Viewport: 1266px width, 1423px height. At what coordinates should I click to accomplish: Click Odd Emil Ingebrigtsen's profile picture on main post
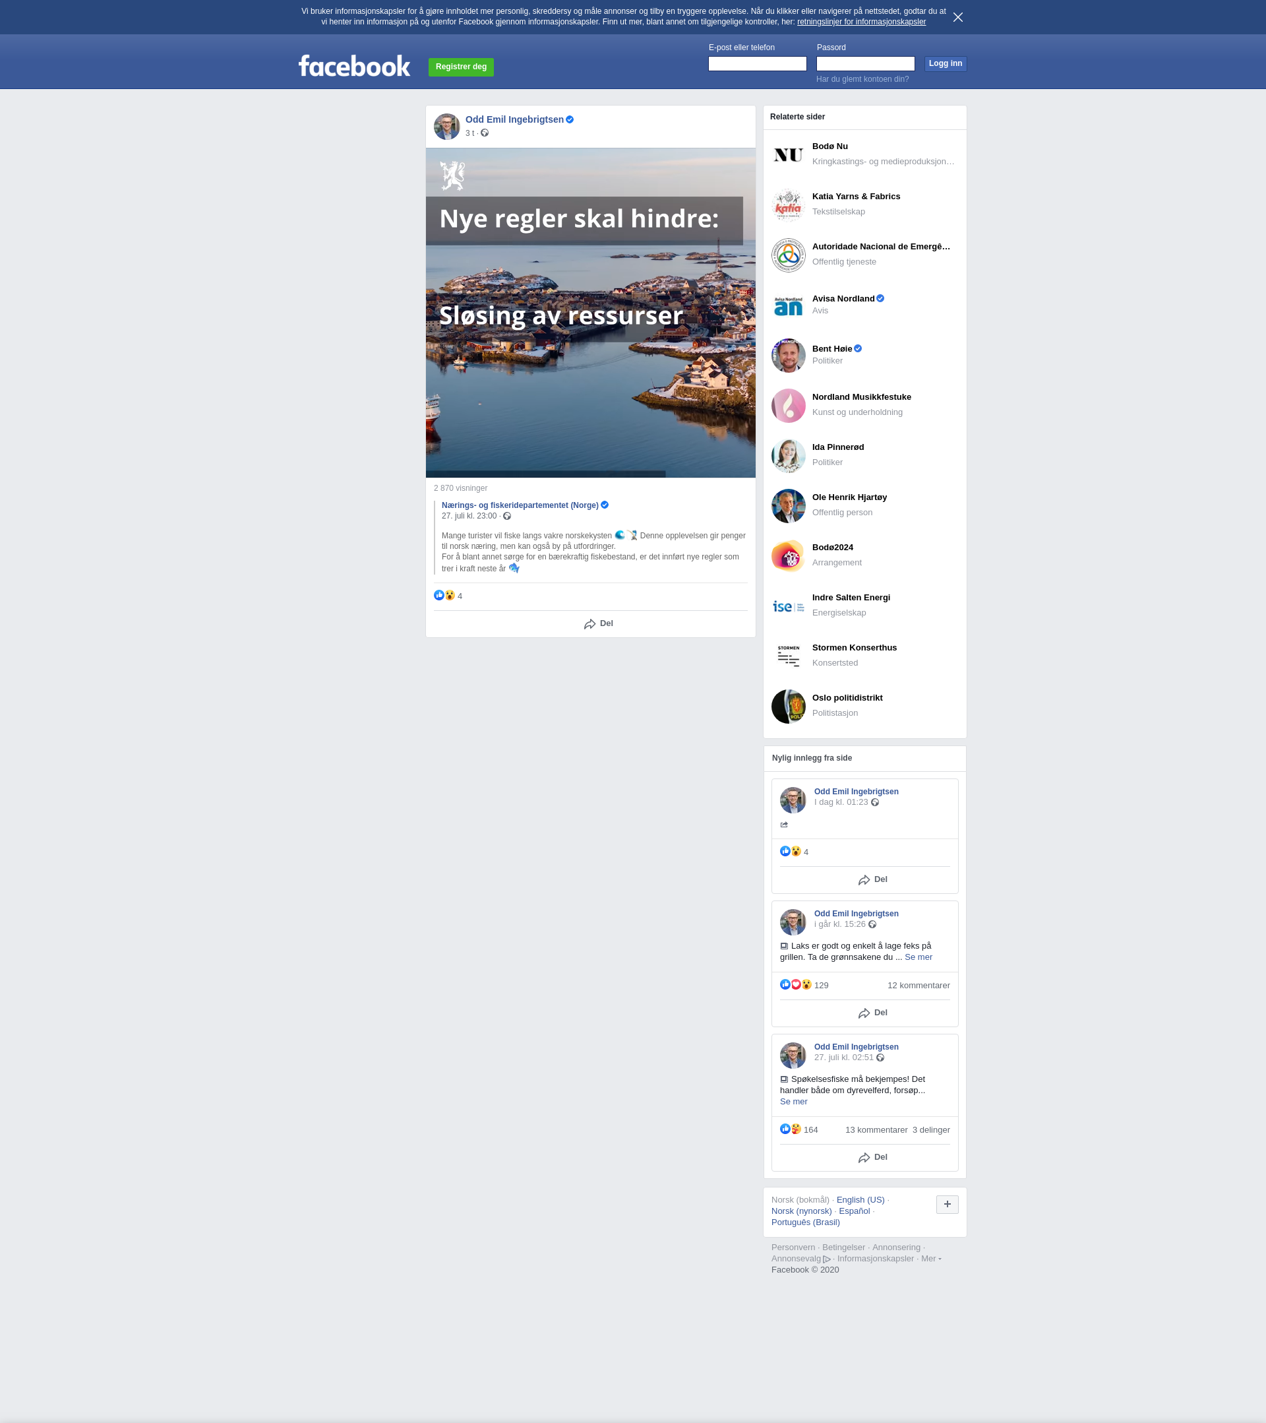(x=446, y=127)
